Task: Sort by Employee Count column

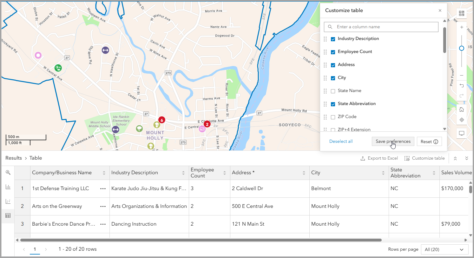Action: [x=224, y=173]
